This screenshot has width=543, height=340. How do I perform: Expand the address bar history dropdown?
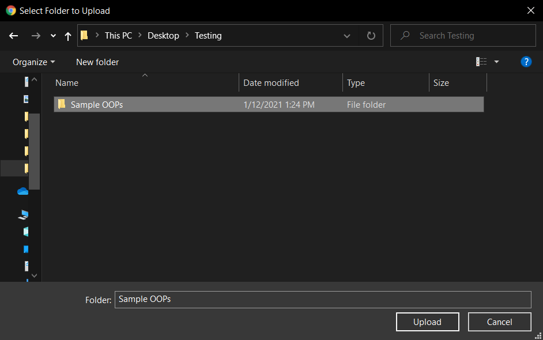347,36
